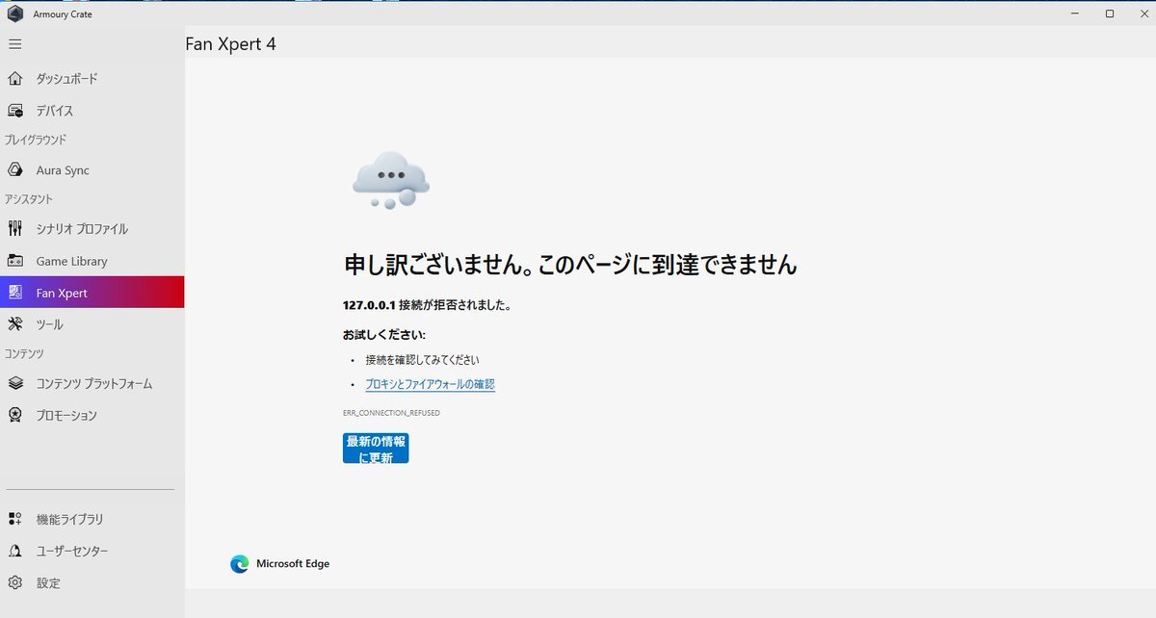
Task: Open the デバイス menu item
Action: [92, 111]
